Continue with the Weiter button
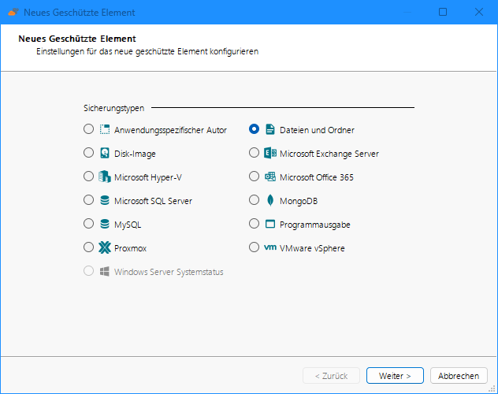This screenshot has height=394, width=498. tap(395, 376)
